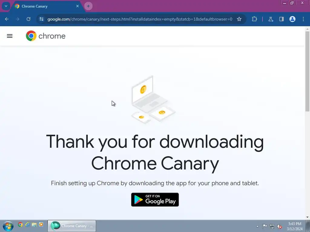Open the Extensions puzzle icon

pyautogui.click(x=254, y=19)
